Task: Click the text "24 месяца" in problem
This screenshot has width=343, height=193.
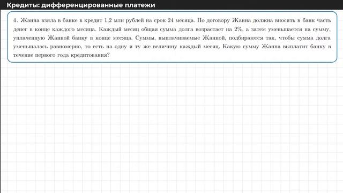Action: (181, 20)
